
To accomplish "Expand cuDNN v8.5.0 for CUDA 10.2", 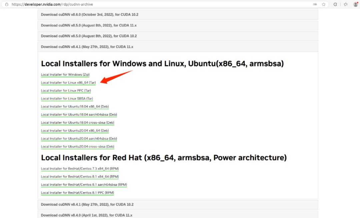I will (178, 36).
